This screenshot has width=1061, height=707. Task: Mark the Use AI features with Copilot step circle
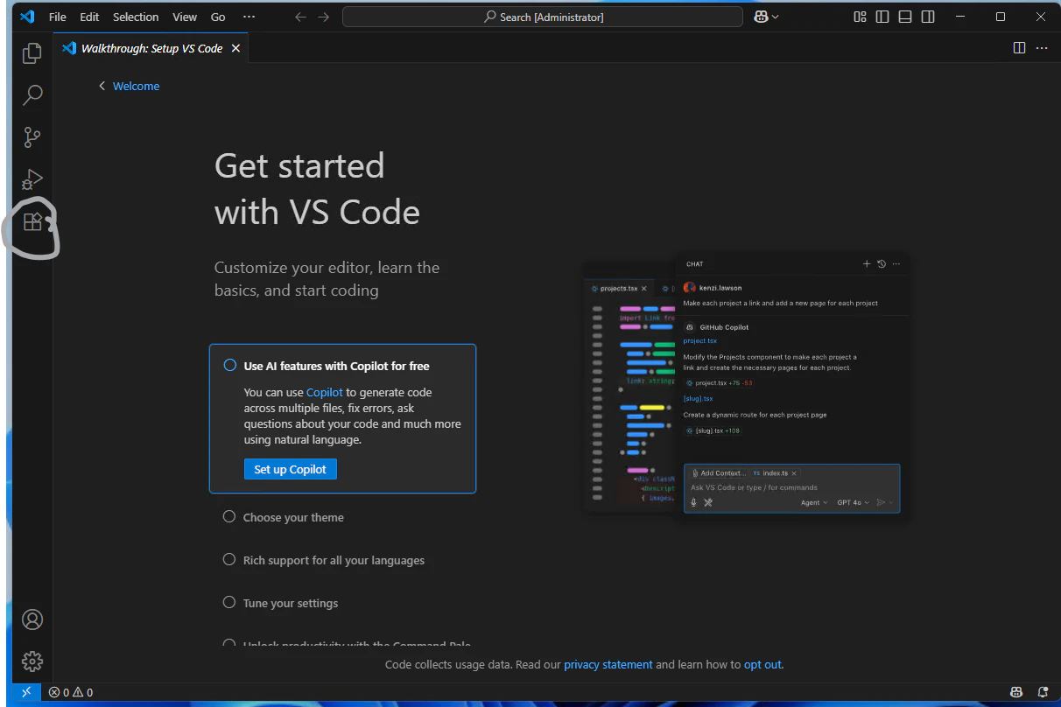[230, 365]
